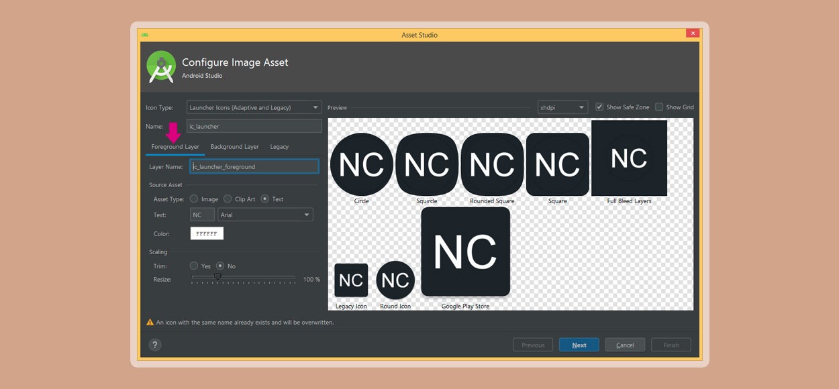Click the Android Studio logo icon
The height and width of the screenshot is (389, 839).
(x=161, y=67)
